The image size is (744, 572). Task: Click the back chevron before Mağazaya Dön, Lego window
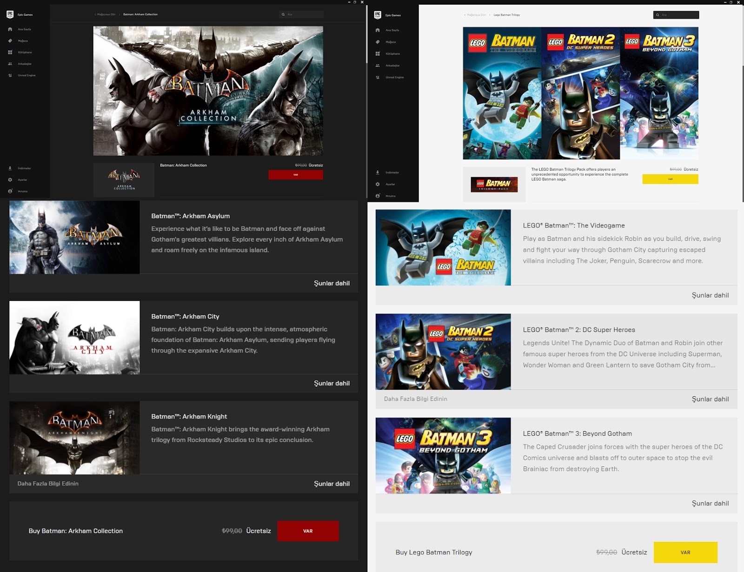pos(465,15)
